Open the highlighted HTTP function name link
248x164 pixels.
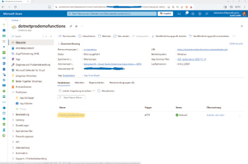click(x=71, y=115)
